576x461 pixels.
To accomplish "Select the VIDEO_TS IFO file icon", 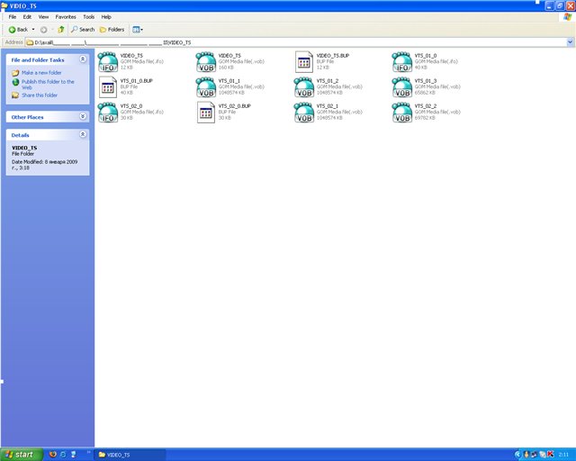I will (x=108, y=62).
